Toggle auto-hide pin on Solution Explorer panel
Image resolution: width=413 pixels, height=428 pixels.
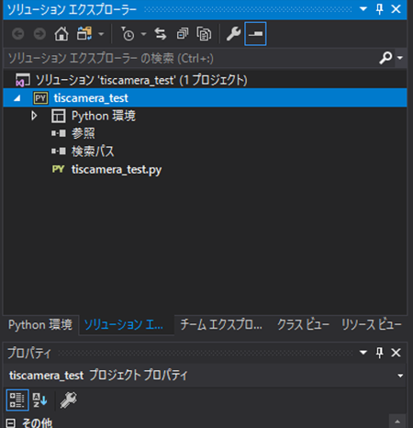click(x=380, y=9)
